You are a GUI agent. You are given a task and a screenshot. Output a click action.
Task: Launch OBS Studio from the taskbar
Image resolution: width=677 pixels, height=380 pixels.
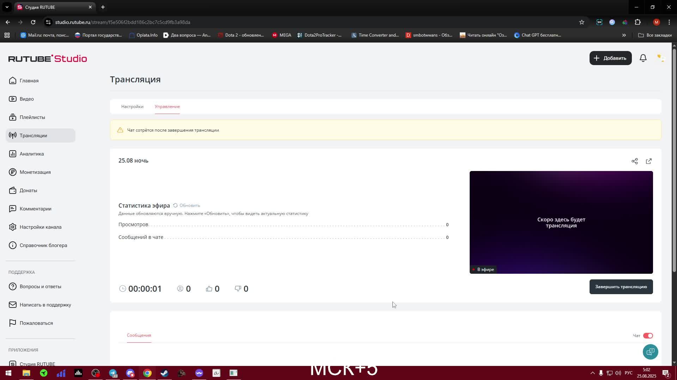click(x=95, y=373)
